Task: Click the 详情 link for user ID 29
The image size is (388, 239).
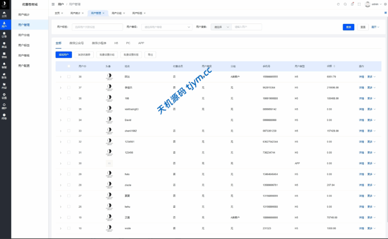Action: pyautogui.click(x=361, y=174)
